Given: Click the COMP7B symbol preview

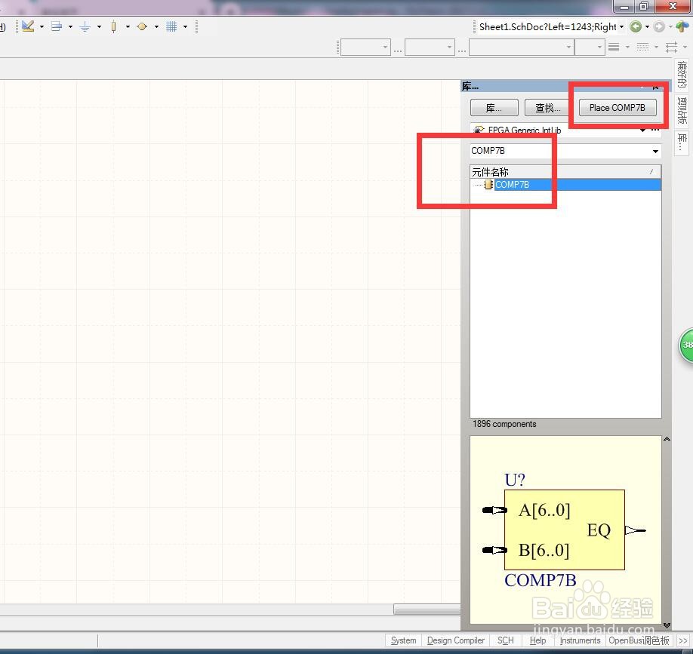Looking at the screenshot, I should coord(565,530).
